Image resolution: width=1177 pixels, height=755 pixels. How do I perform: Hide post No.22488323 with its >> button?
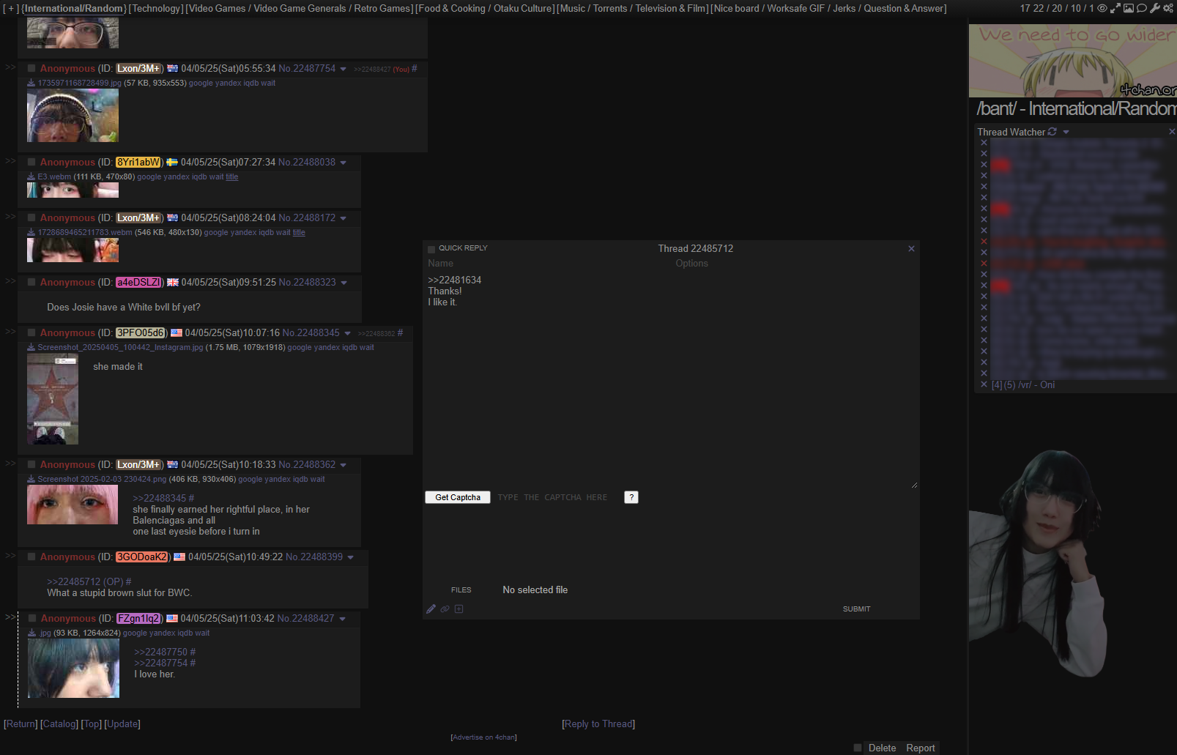[x=10, y=281]
